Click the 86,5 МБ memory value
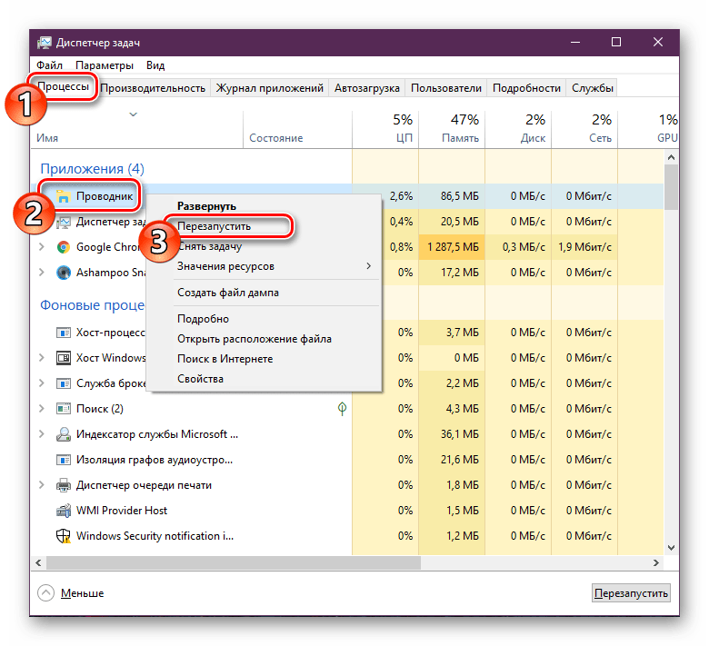 coord(459,196)
